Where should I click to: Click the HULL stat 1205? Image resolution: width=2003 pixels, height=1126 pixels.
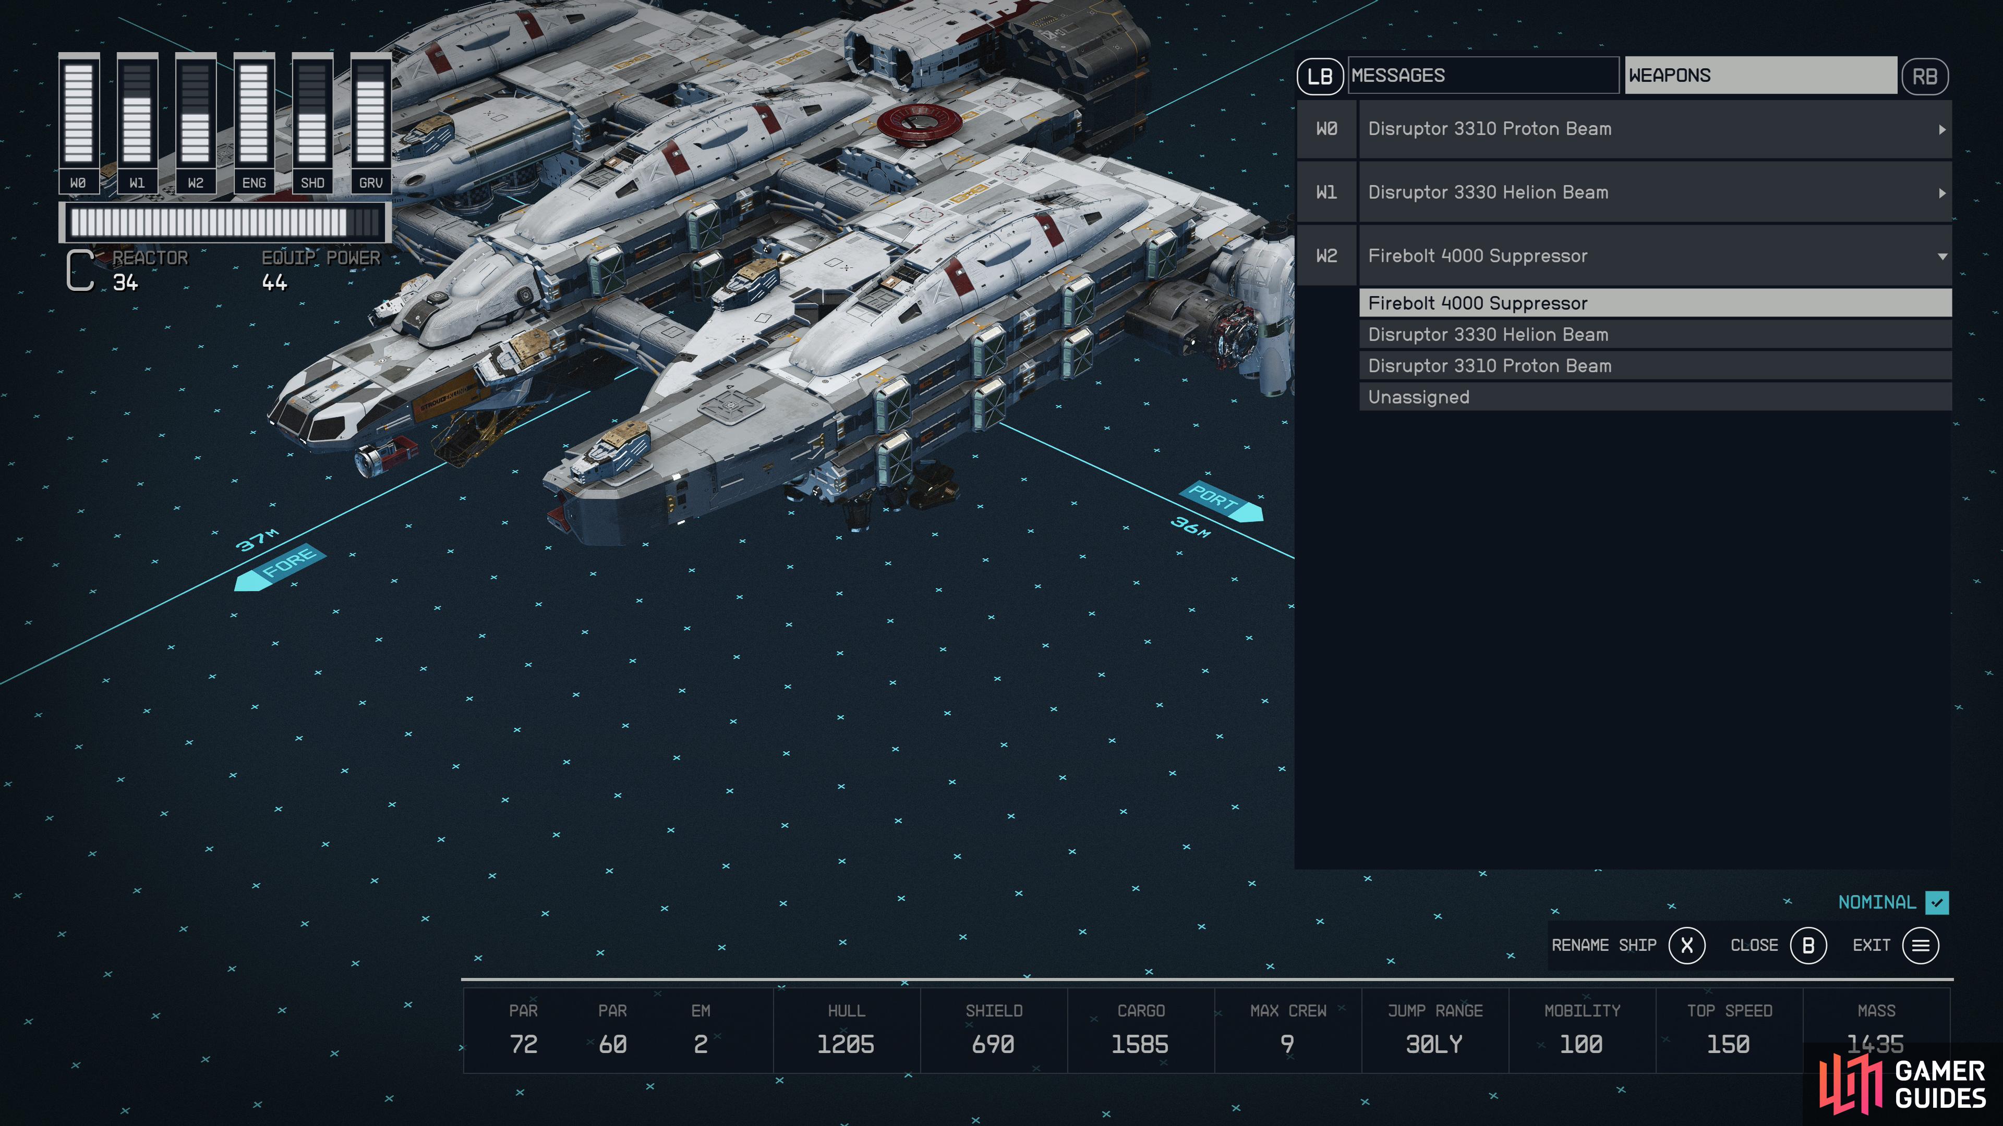point(846,1044)
